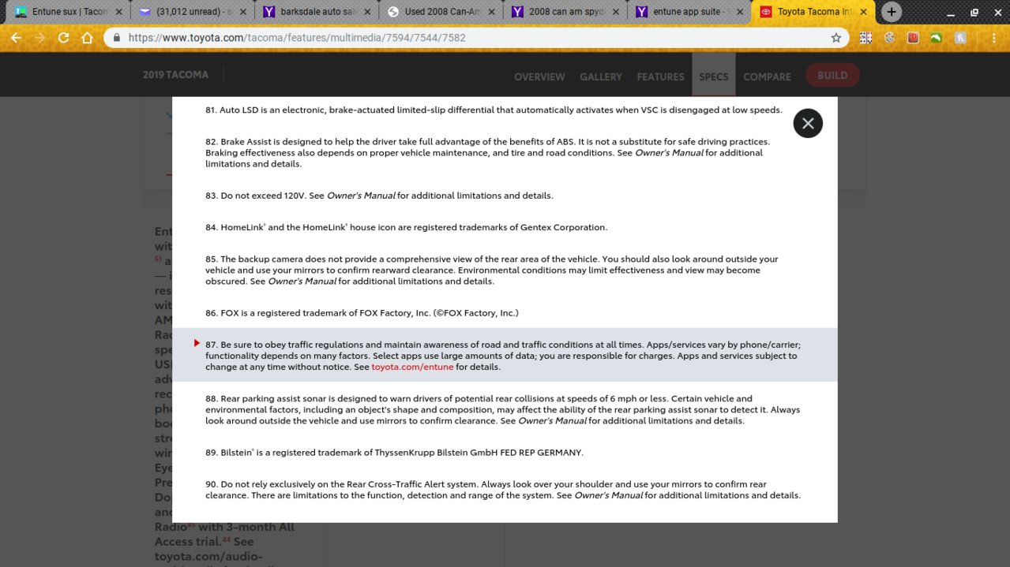Select footnote 89 about Bilstein trademark
The width and height of the screenshot is (1010, 567).
(394, 453)
